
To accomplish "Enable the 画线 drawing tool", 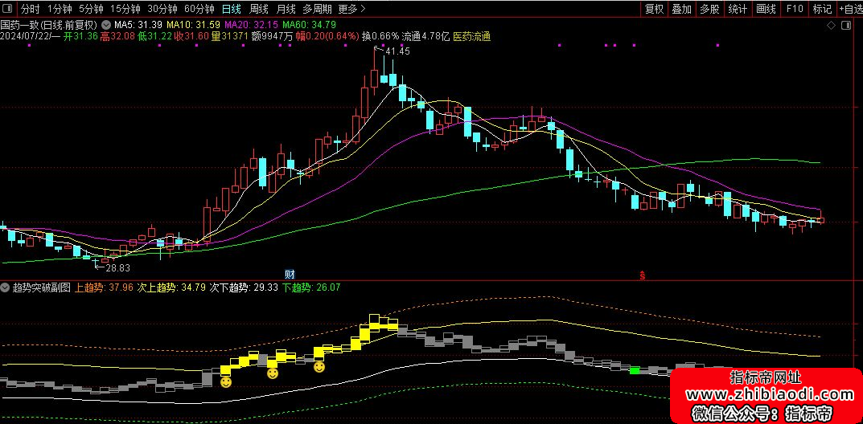I will 766,10.
